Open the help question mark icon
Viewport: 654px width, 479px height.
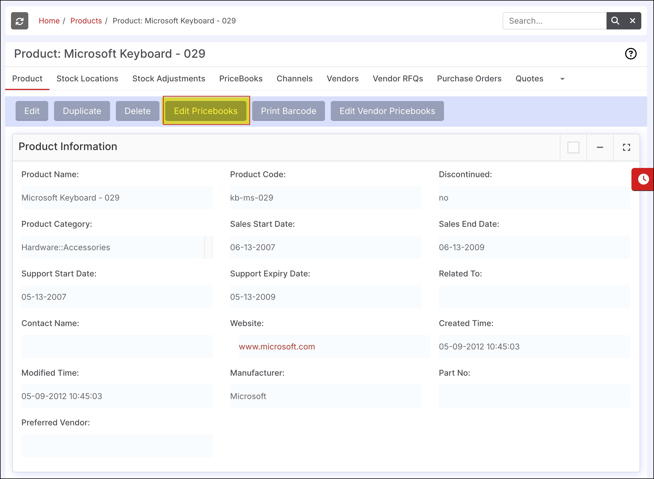click(631, 54)
